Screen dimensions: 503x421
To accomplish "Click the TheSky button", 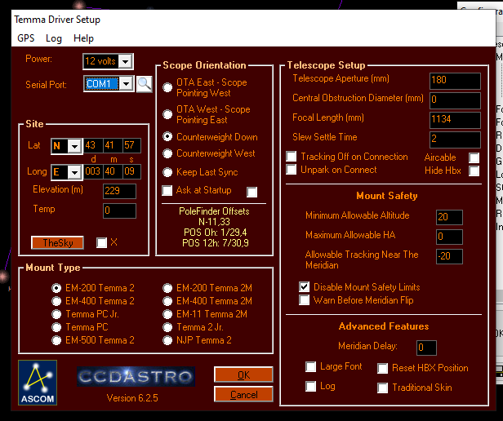I will point(58,242).
